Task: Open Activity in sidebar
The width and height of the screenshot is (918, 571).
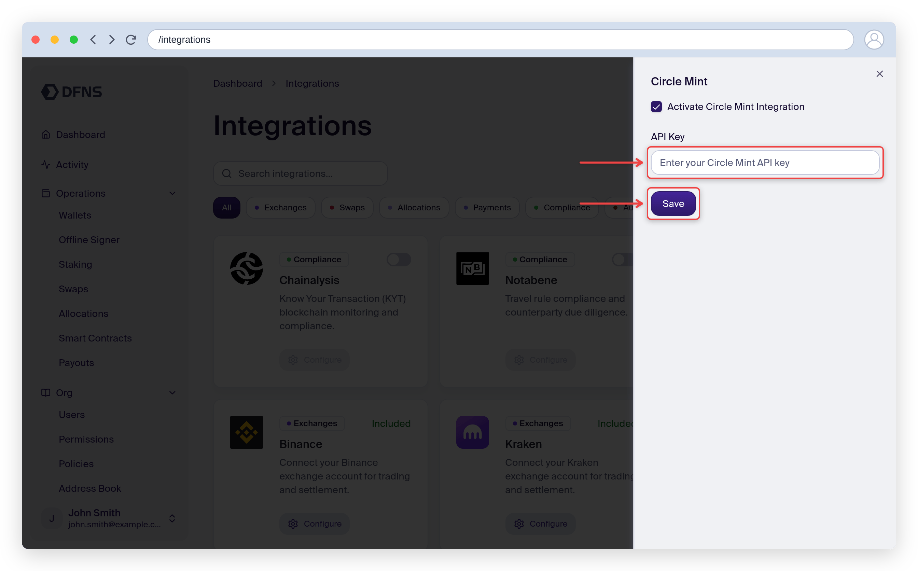Action: click(72, 165)
